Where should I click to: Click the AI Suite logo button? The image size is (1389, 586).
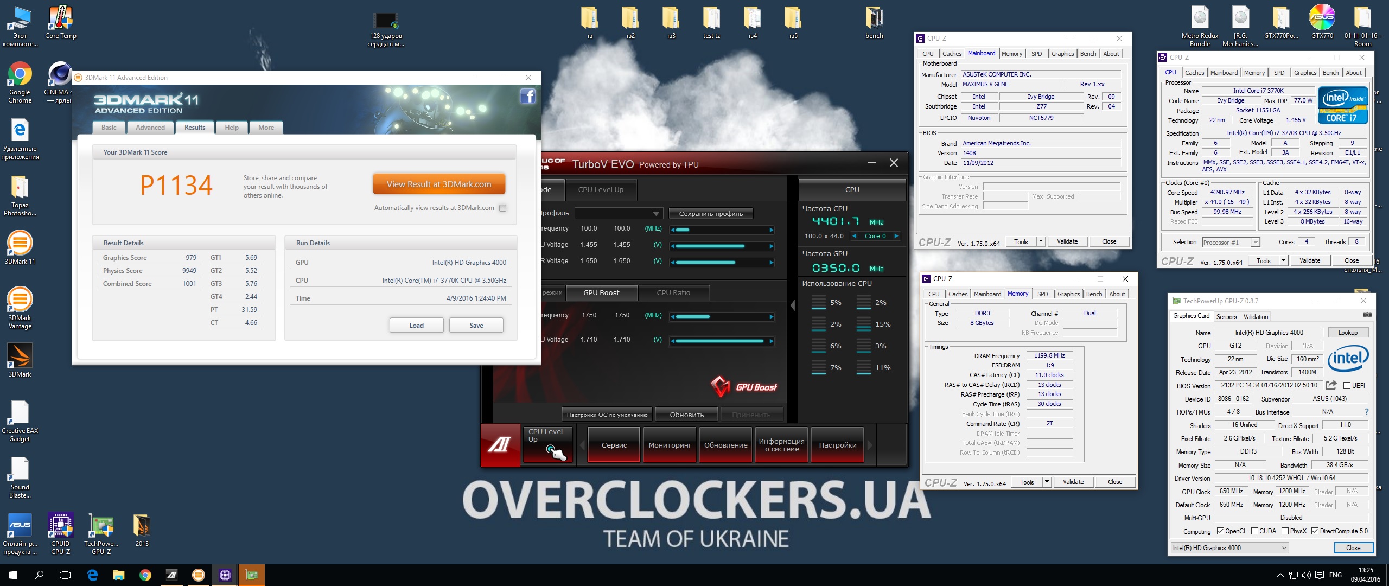(500, 445)
